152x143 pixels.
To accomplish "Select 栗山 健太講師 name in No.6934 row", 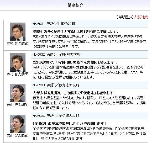I will pos(18,135).
